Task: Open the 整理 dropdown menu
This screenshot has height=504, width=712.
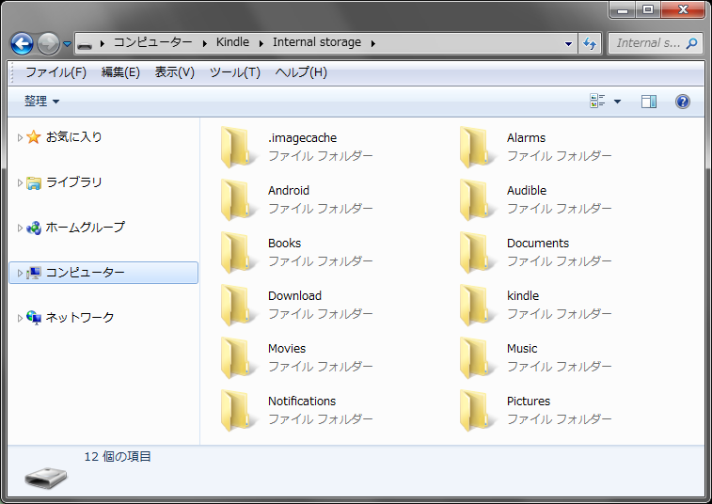Action: point(42,102)
